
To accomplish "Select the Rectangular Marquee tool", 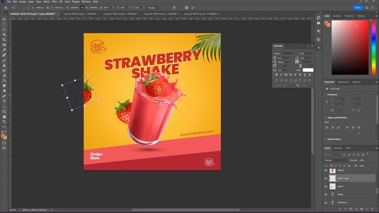I will pyautogui.click(x=4, y=24).
